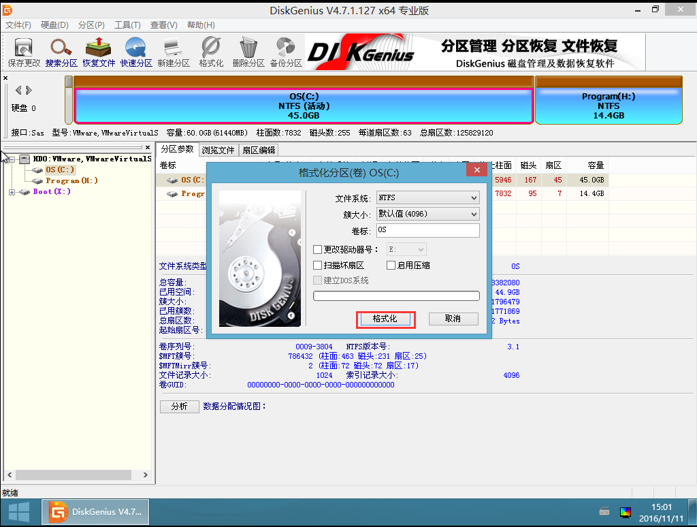Launch the Recover Files (恢复文件) tool
Screen dimensions: 697x527
pyautogui.click(x=99, y=52)
